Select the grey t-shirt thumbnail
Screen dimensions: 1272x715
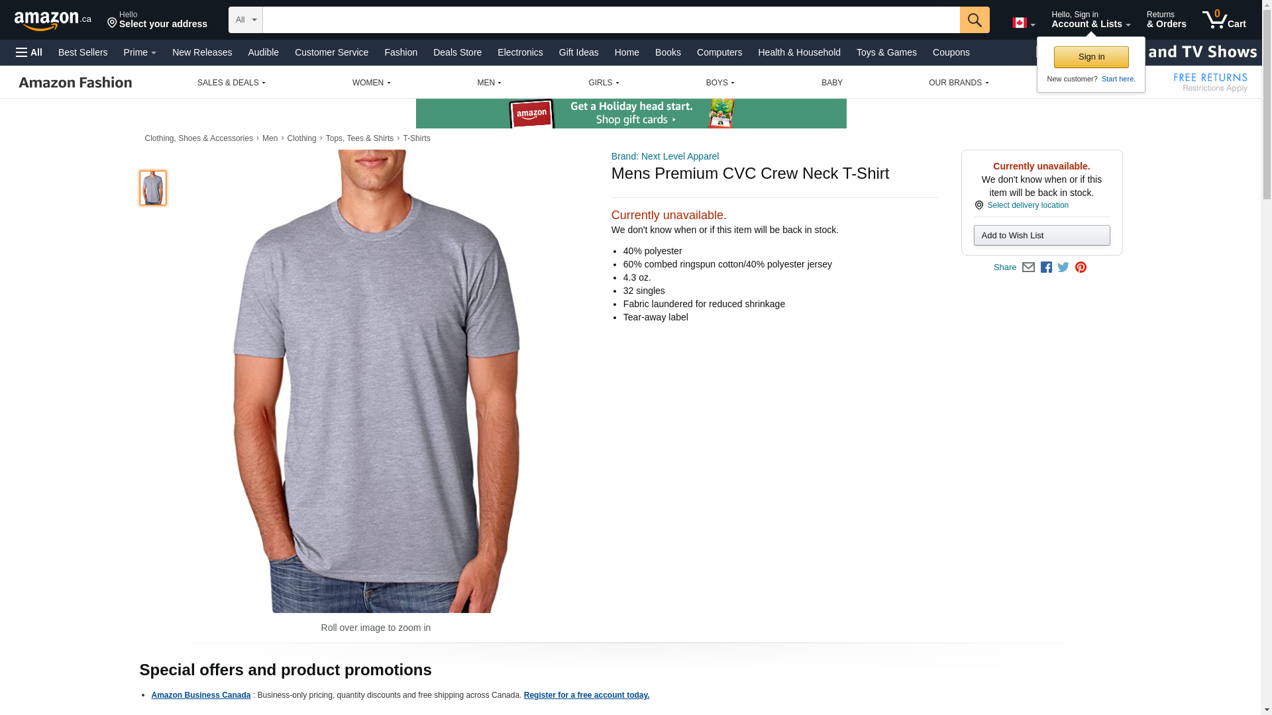(153, 188)
